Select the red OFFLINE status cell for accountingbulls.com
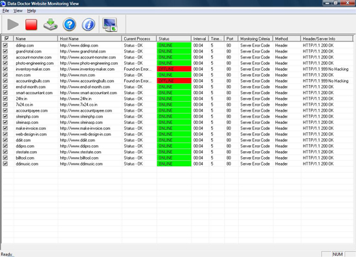 (x=174, y=81)
